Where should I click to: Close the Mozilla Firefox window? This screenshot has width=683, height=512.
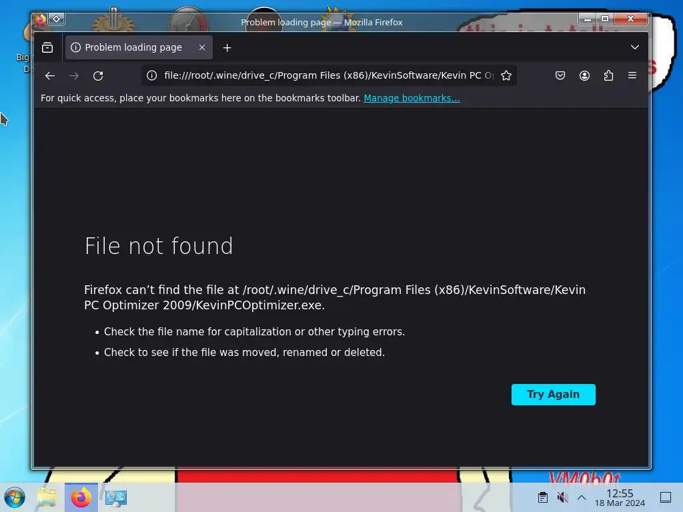[x=630, y=19]
